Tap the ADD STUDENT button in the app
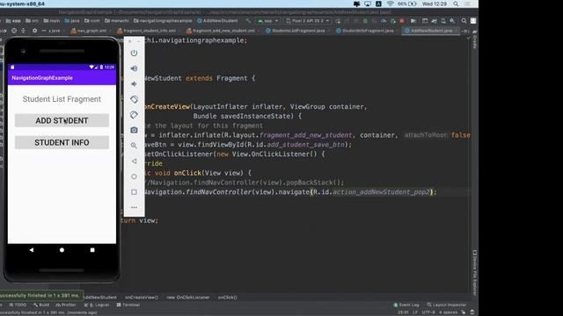Image resolution: width=563 pixels, height=316 pixels. tap(62, 120)
